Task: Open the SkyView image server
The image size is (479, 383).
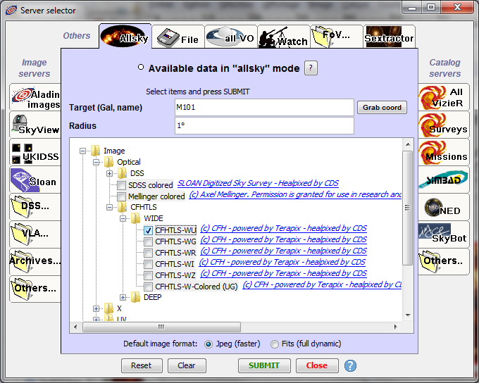Action: coord(35,125)
